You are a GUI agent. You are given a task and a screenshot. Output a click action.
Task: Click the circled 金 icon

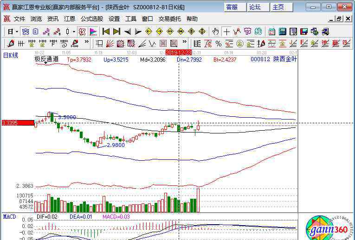[x=240, y=44]
